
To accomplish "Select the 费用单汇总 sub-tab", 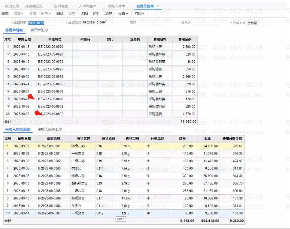I will (39, 30).
